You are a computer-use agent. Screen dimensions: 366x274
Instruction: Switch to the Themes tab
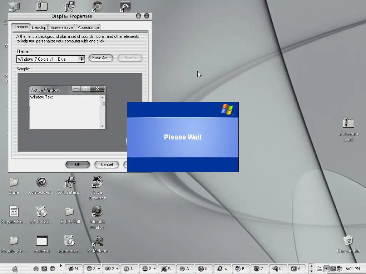tap(21, 27)
